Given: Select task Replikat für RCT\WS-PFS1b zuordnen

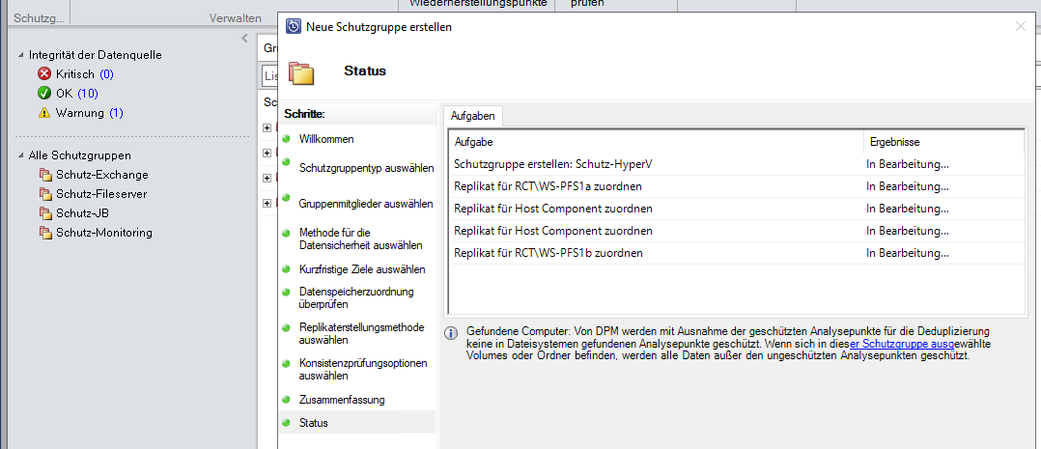Looking at the screenshot, I should (549, 253).
